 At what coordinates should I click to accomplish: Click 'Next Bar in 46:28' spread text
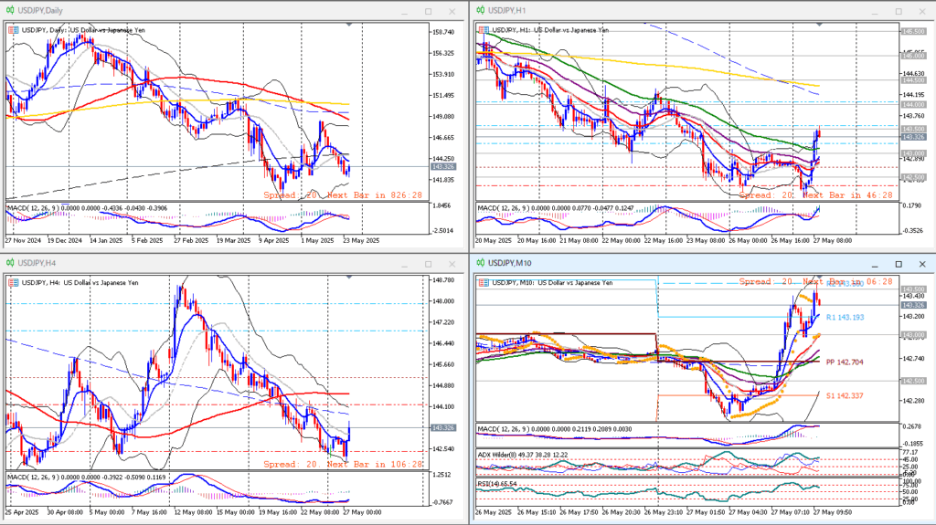point(849,195)
